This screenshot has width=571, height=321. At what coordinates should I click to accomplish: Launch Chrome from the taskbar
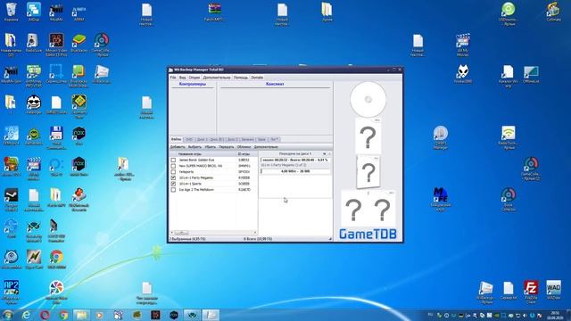[63, 315]
